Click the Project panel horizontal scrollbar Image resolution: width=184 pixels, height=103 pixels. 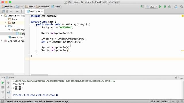point(7,74)
